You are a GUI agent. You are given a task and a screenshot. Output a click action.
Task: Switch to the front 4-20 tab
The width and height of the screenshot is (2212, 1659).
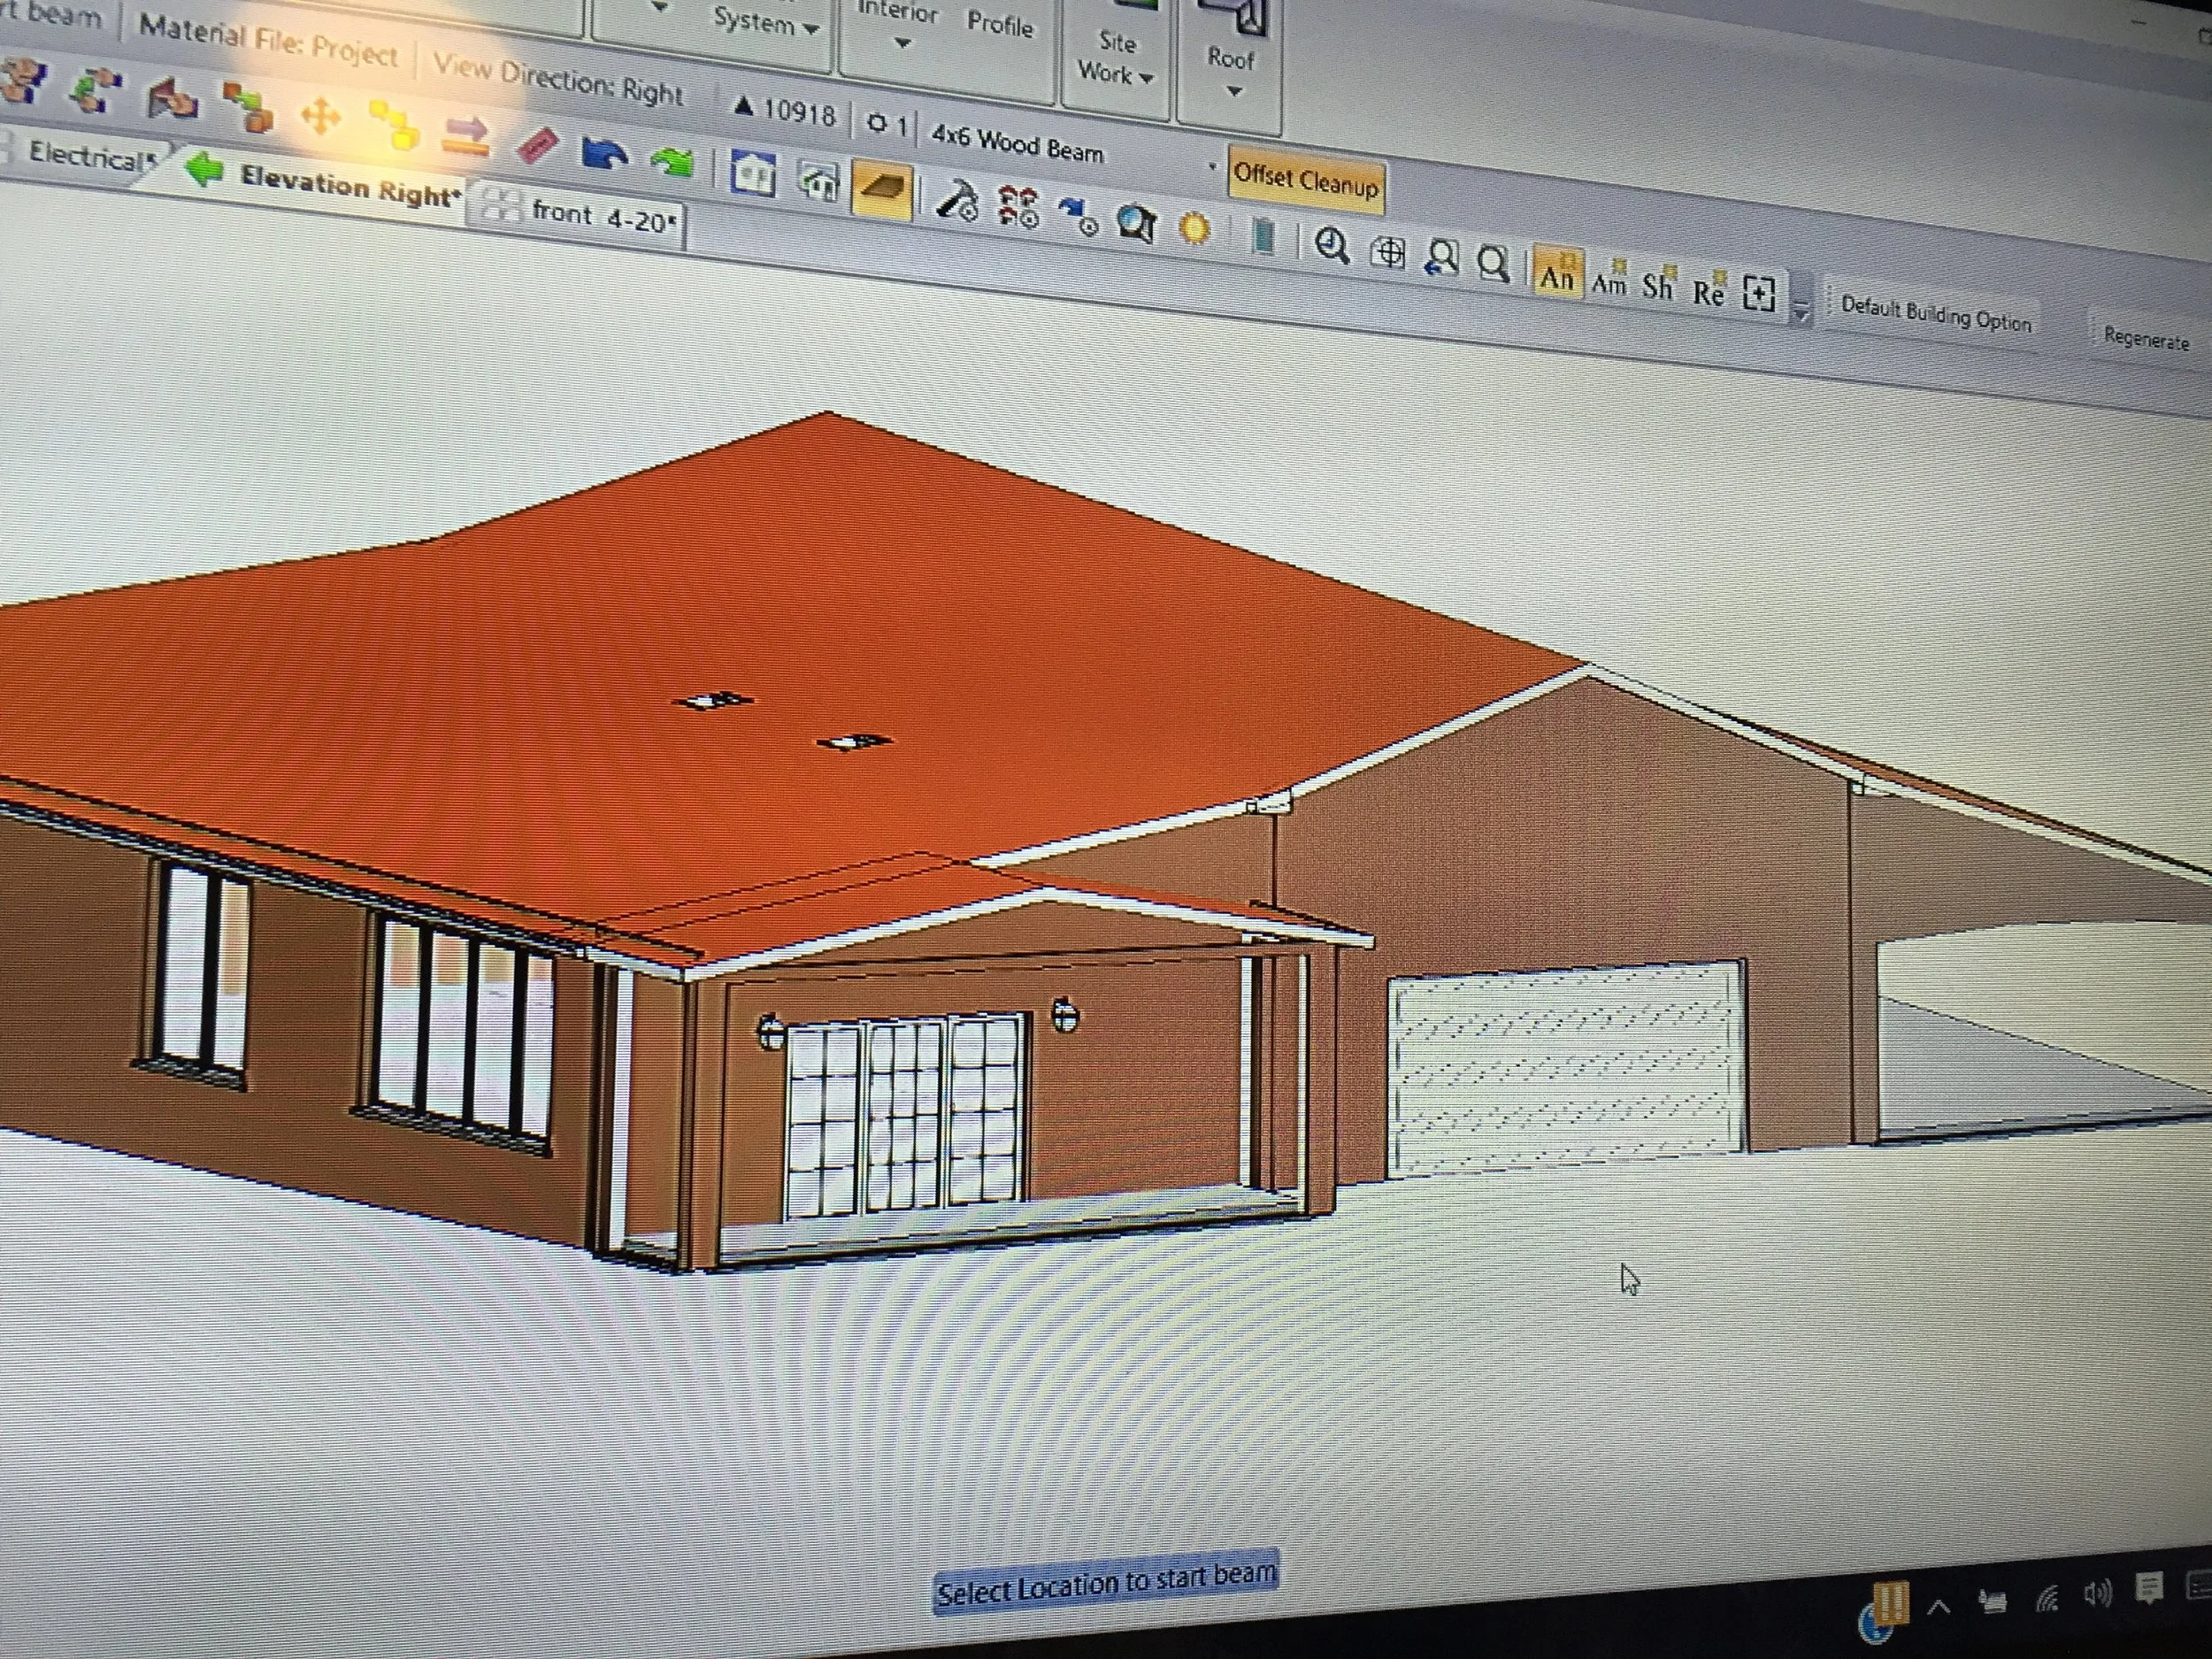point(600,215)
